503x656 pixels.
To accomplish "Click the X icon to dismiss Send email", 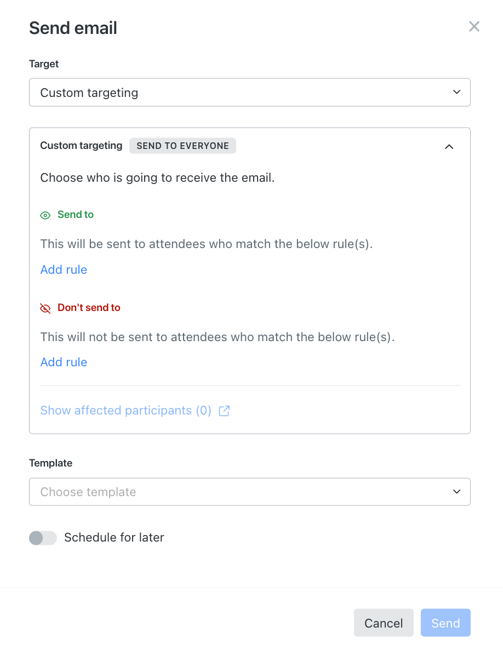I will coord(473,26).
